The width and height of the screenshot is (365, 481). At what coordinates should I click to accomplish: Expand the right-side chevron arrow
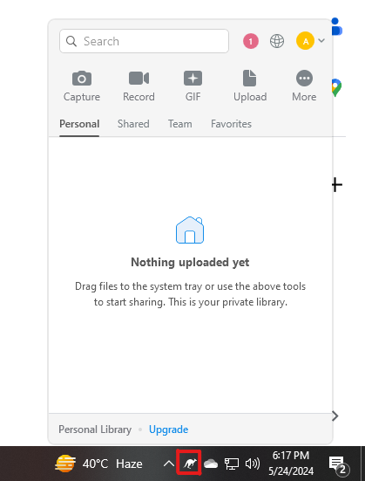tap(335, 416)
